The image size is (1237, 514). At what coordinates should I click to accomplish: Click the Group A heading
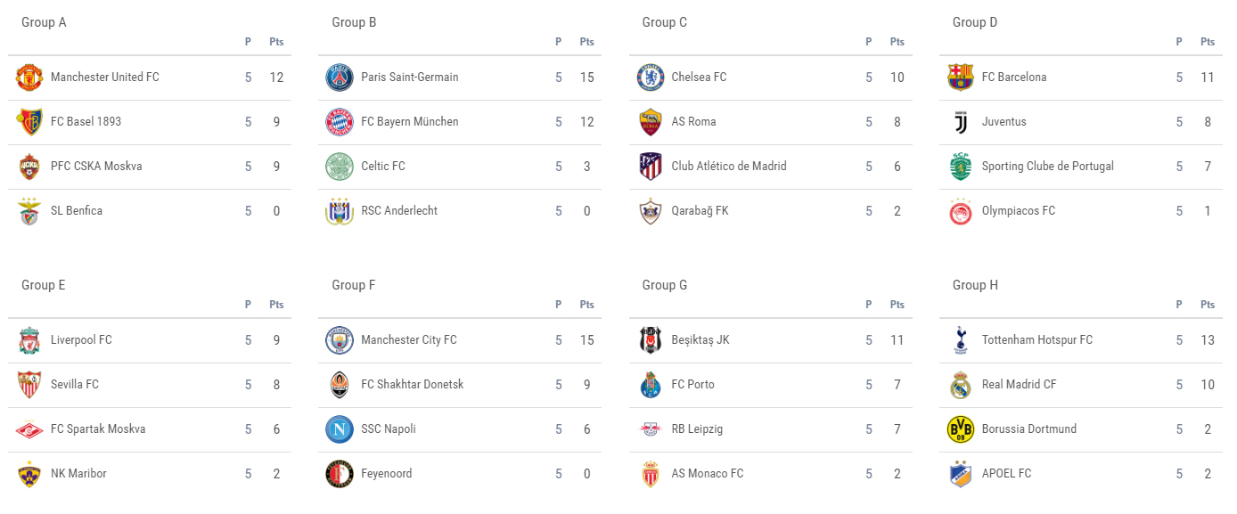click(44, 22)
